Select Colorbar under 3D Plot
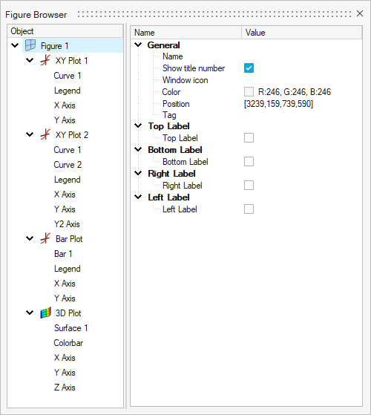This screenshot has width=371, height=415. coord(68,343)
